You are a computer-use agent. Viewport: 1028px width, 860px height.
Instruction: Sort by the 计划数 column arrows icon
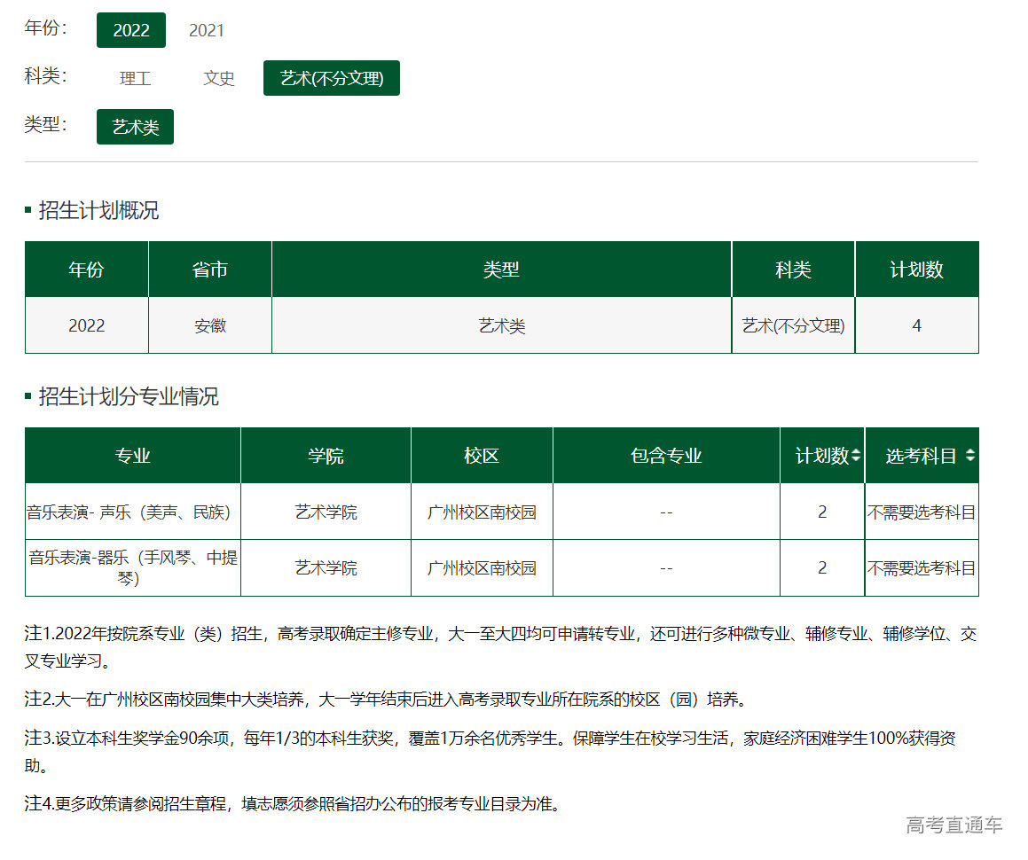[856, 457]
